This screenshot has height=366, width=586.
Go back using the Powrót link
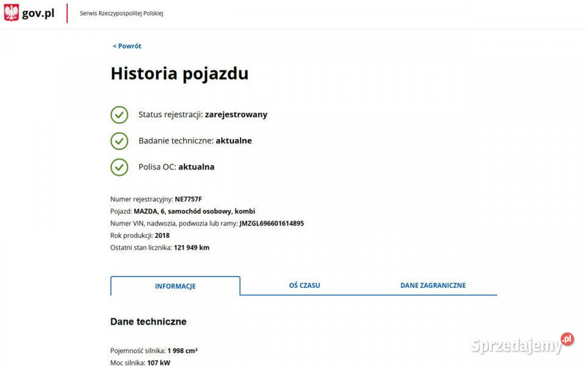pos(127,46)
